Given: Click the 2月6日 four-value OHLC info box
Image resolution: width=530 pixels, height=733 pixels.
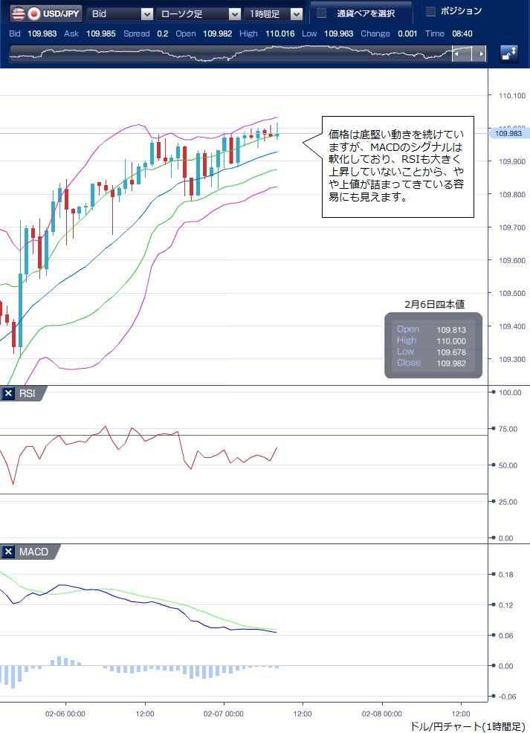Looking at the screenshot, I should click(x=433, y=345).
